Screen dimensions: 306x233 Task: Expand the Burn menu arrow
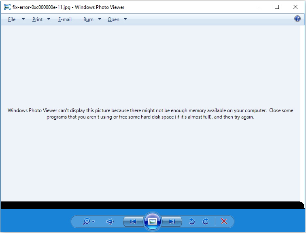pos(100,19)
